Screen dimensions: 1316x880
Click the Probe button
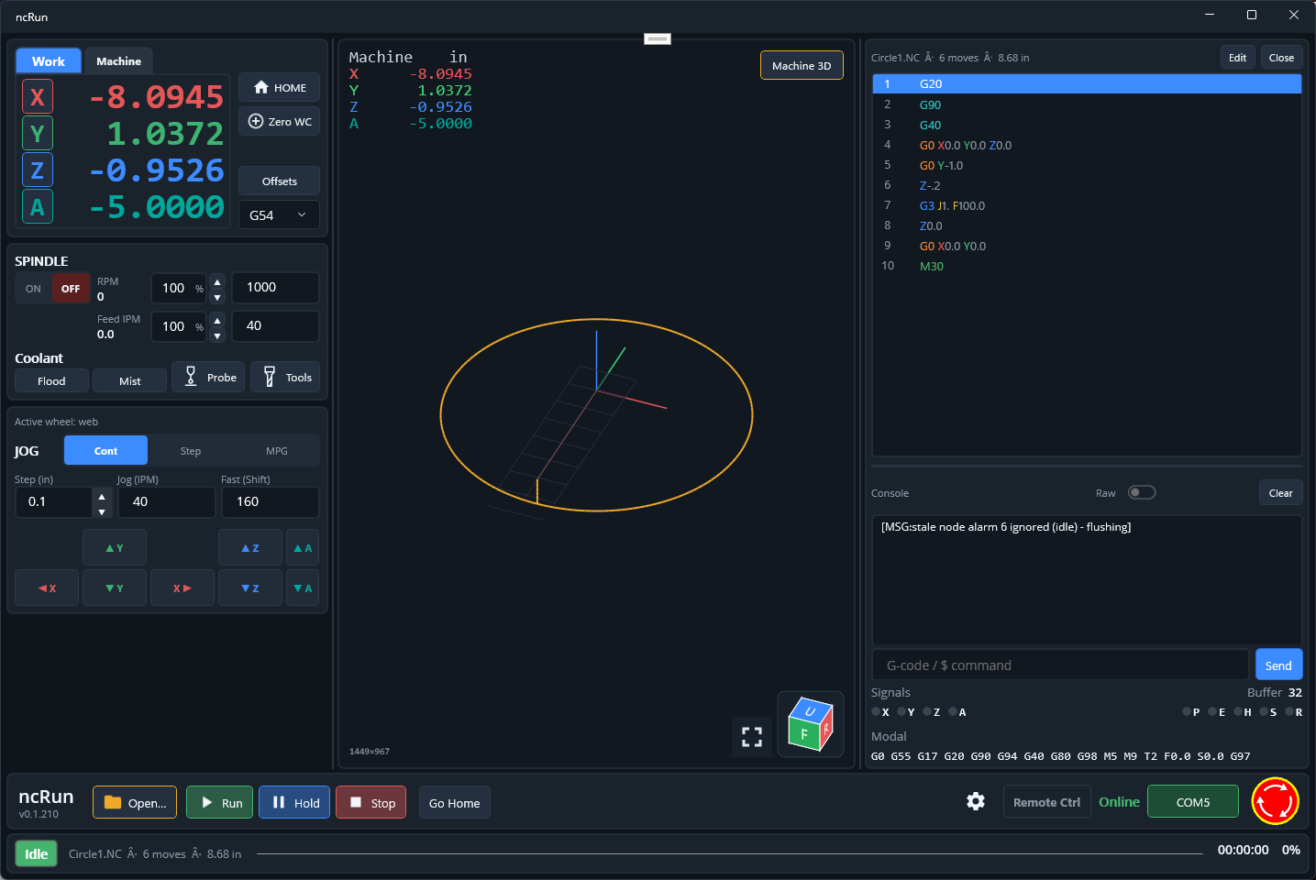pos(208,377)
